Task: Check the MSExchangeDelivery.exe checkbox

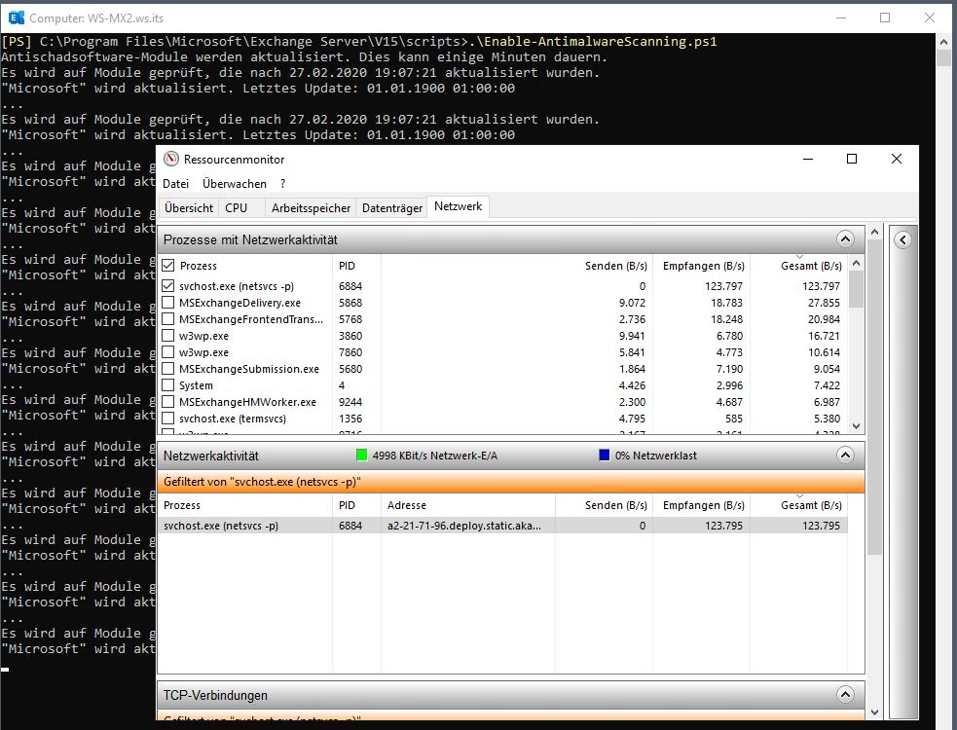Action: tap(168, 302)
